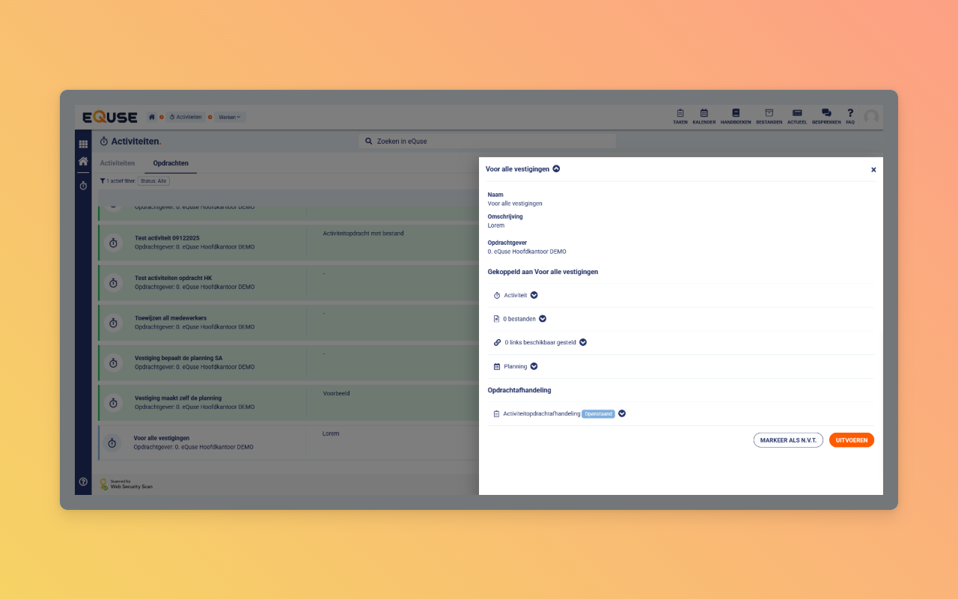Click stopwatch icon of Toewijzen all medewerkers

113,323
